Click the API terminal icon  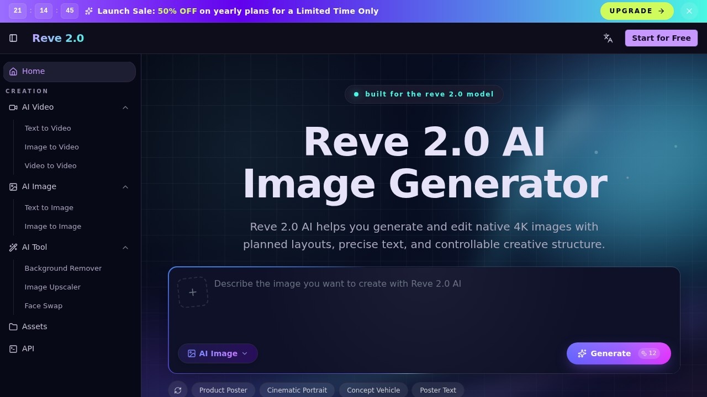click(x=13, y=349)
